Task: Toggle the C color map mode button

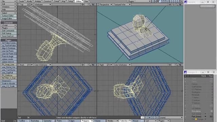Action: [153, 118]
